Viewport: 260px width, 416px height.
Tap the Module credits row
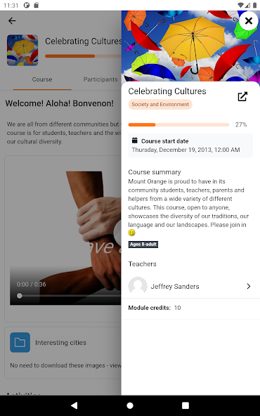tap(190, 308)
